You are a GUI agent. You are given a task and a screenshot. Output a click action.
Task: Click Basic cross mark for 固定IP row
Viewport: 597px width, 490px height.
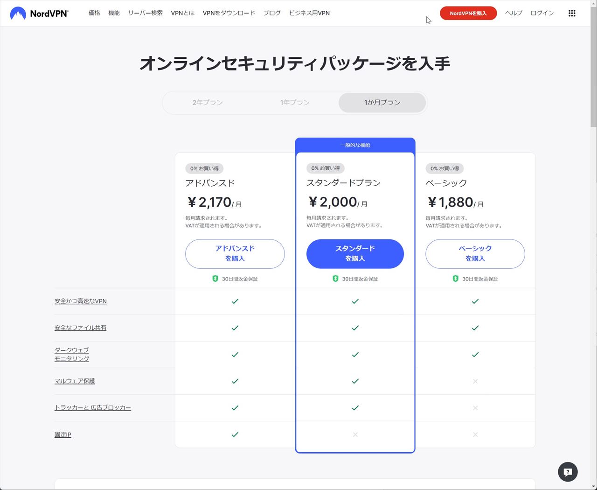475,434
